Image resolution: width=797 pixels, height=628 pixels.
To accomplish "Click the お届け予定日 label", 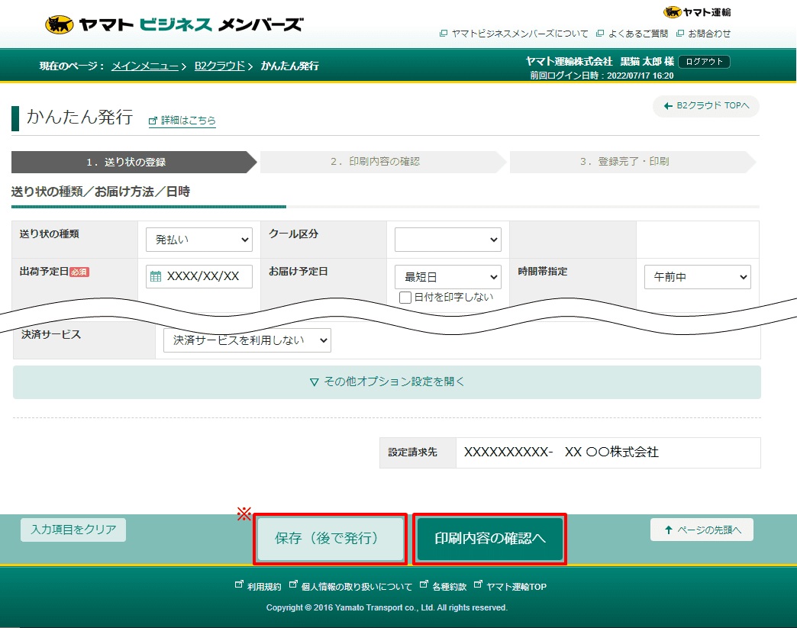I will pyautogui.click(x=298, y=272).
